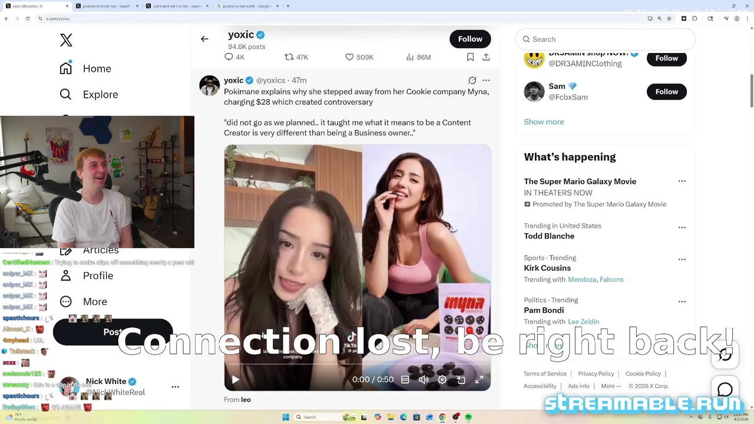
Task: Open options for Super Mario Galaxy trend
Action: pos(682,181)
